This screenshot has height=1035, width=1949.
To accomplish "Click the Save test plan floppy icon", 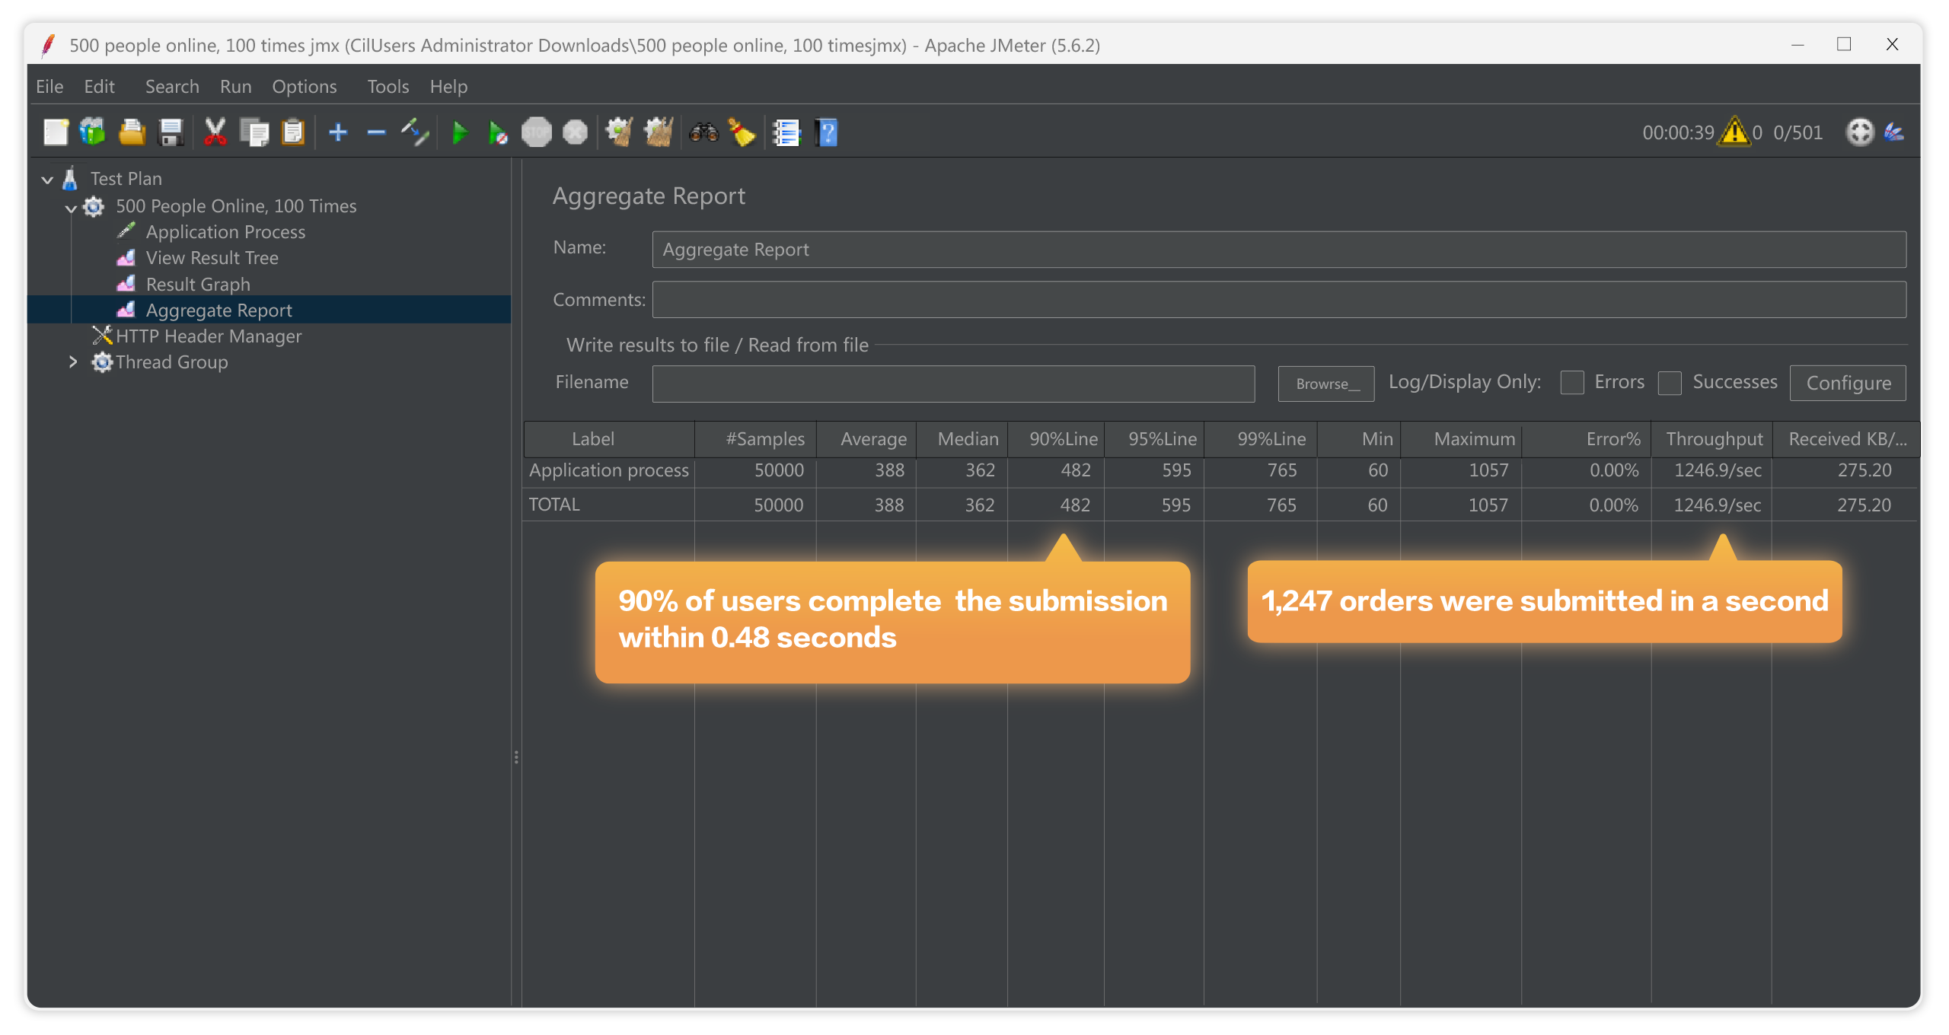I will tap(171, 133).
